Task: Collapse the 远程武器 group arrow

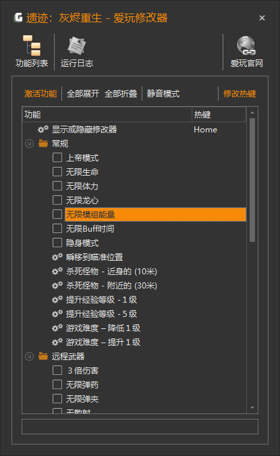Action: pyautogui.click(x=29, y=356)
